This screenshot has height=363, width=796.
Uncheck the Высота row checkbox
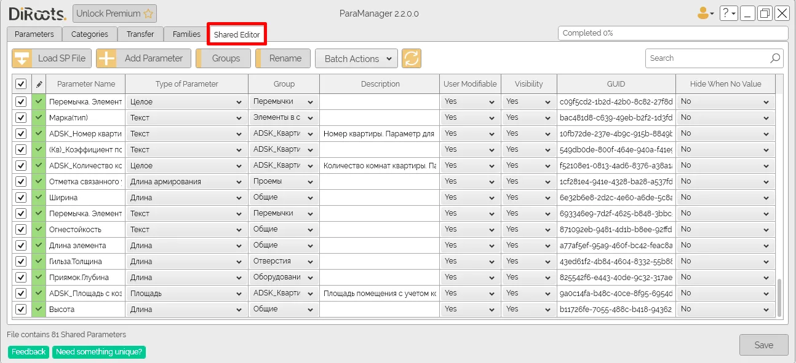coord(21,309)
